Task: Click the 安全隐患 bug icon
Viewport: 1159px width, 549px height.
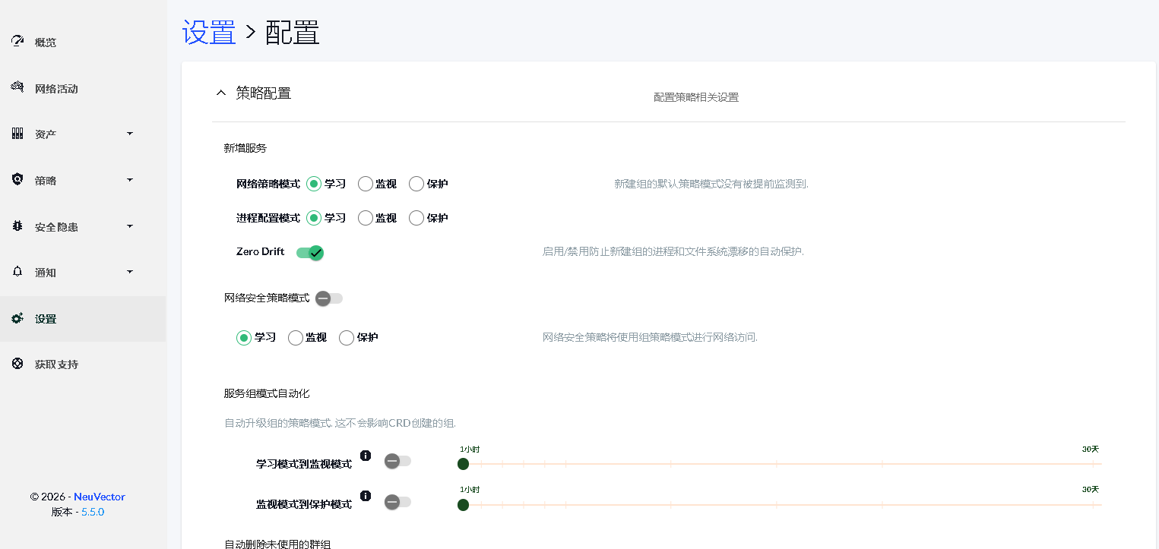Action: point(17,226)
